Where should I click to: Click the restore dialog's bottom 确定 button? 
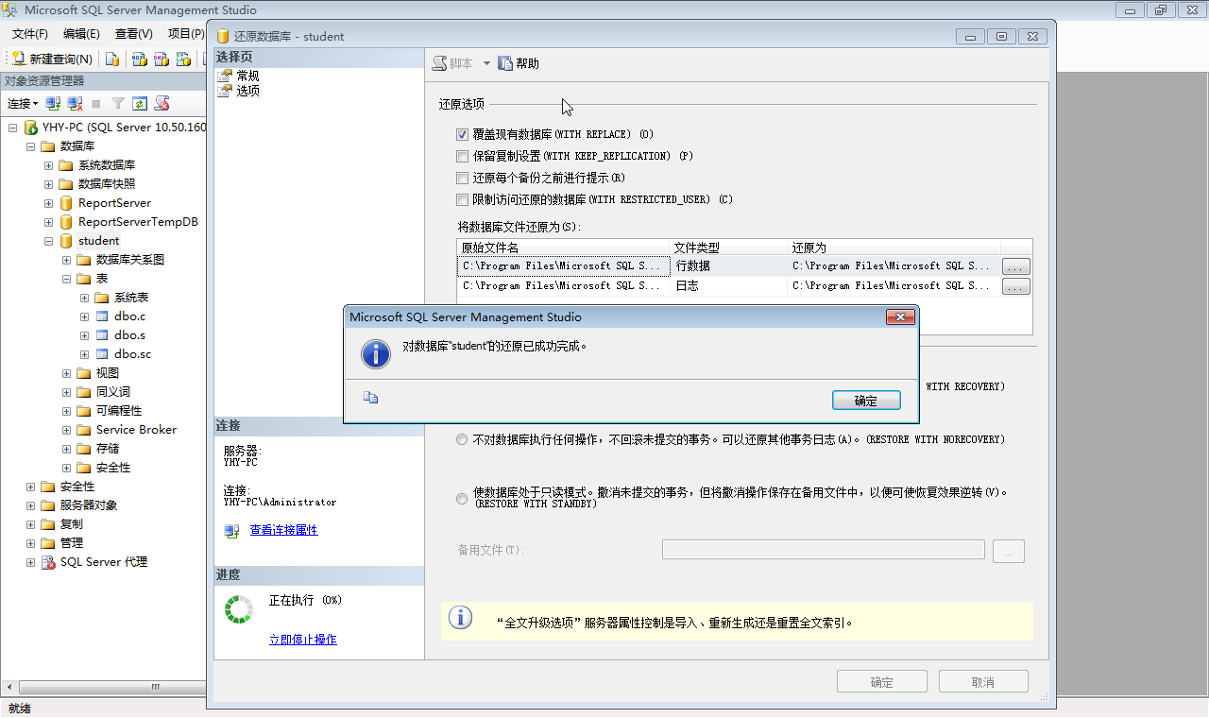(882, 682)
